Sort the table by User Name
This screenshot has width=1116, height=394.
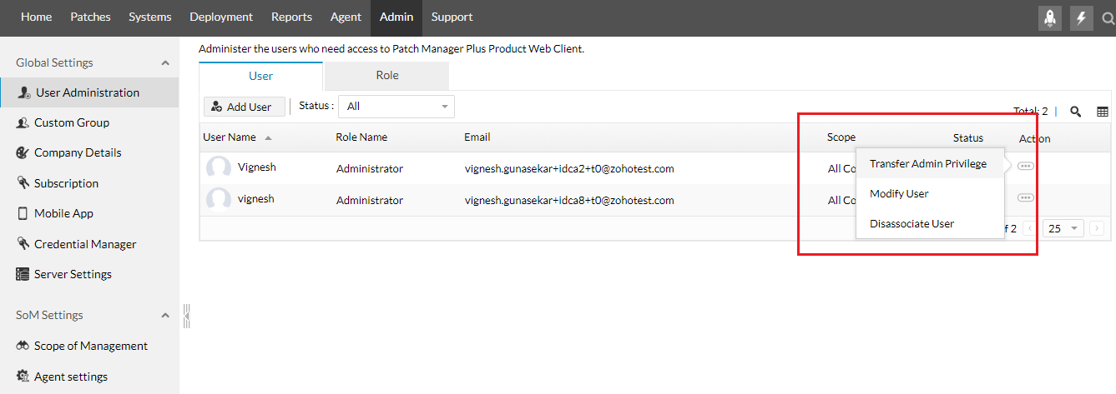230,137
